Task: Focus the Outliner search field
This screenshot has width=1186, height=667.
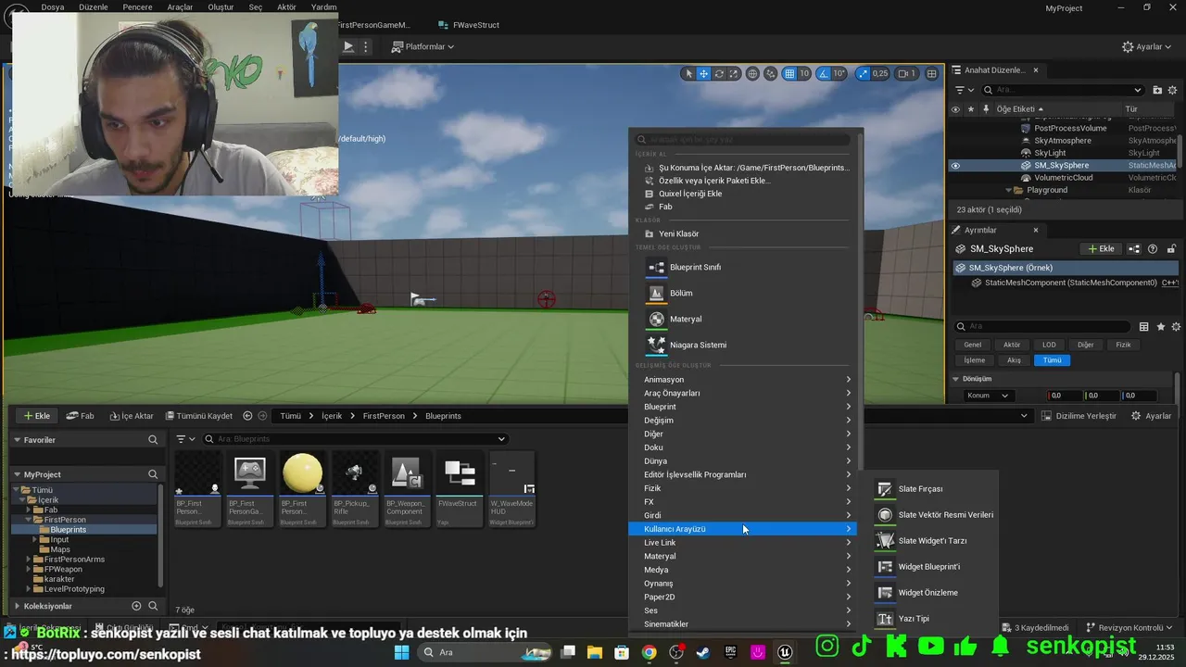Action: point(1063,90)
